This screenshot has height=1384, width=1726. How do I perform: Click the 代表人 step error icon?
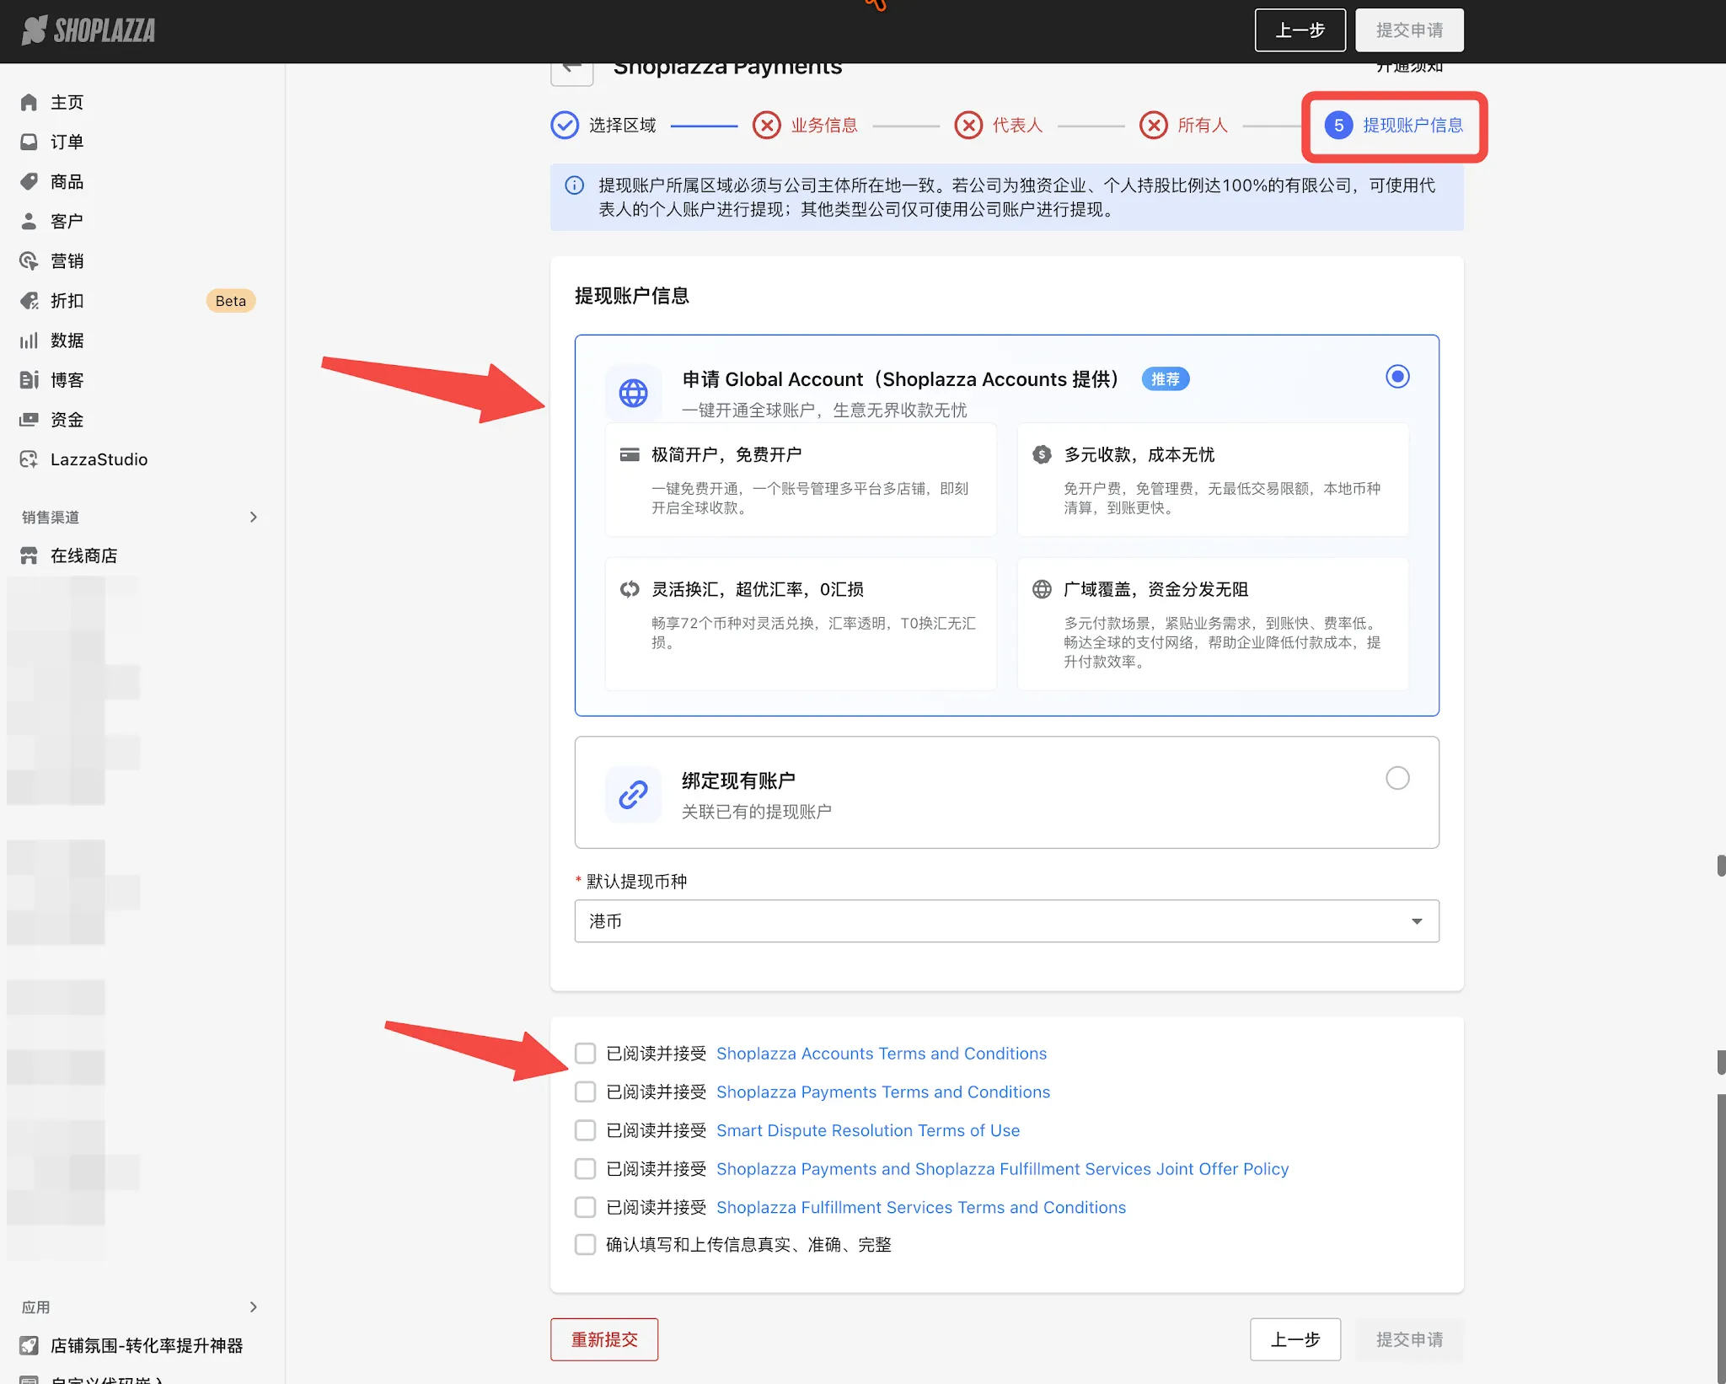(968, 125)
